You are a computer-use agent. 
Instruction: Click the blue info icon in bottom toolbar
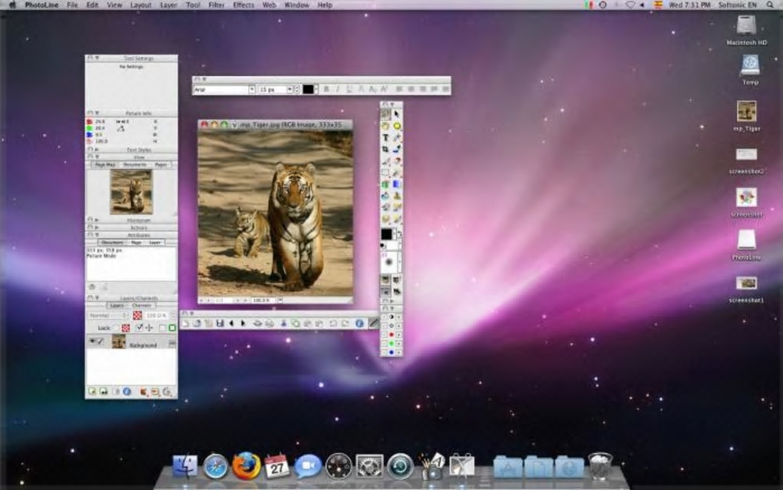tap(358, 323)
